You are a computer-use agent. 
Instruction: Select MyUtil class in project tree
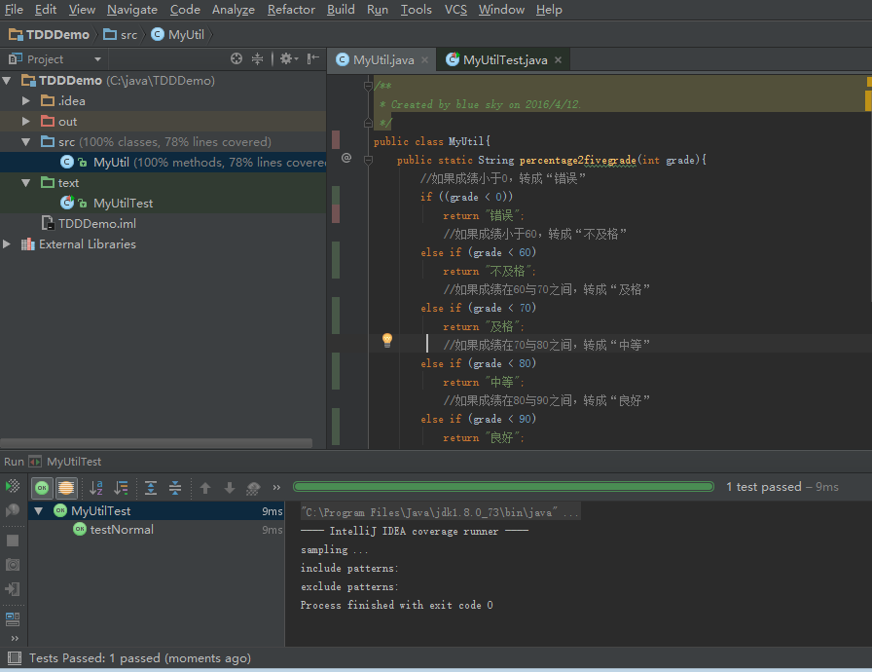click(x=163, y=162)
